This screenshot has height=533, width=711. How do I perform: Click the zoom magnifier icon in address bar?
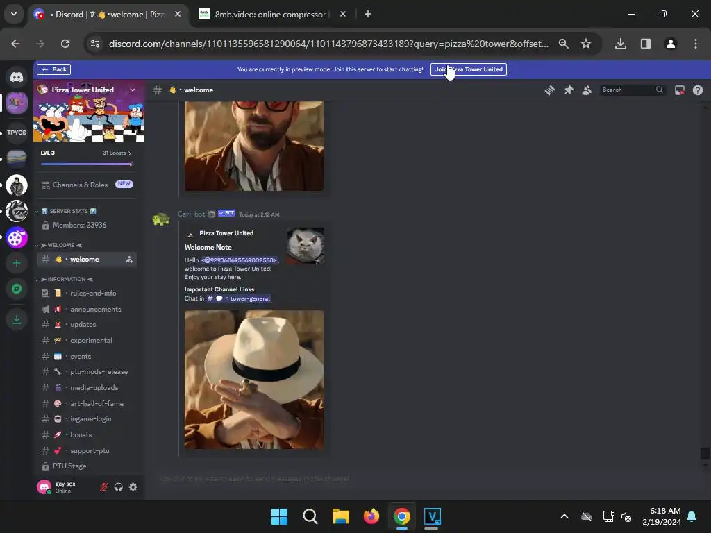[564, 44]
